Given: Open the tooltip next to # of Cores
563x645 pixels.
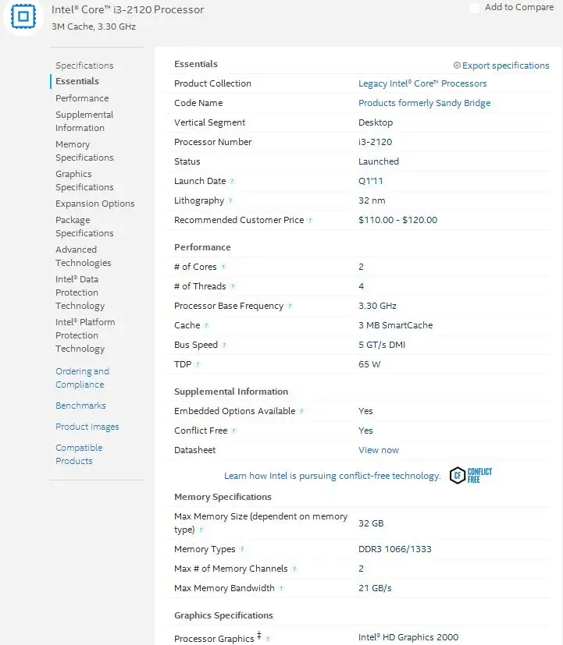Looking at the screenshot, I should [222, 267].
